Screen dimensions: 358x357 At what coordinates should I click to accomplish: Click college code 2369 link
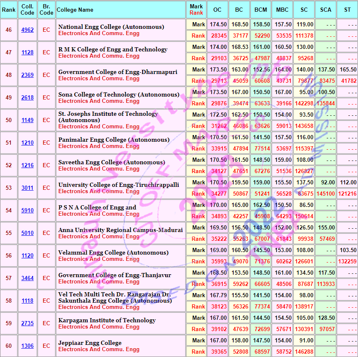tap(28, 75)
